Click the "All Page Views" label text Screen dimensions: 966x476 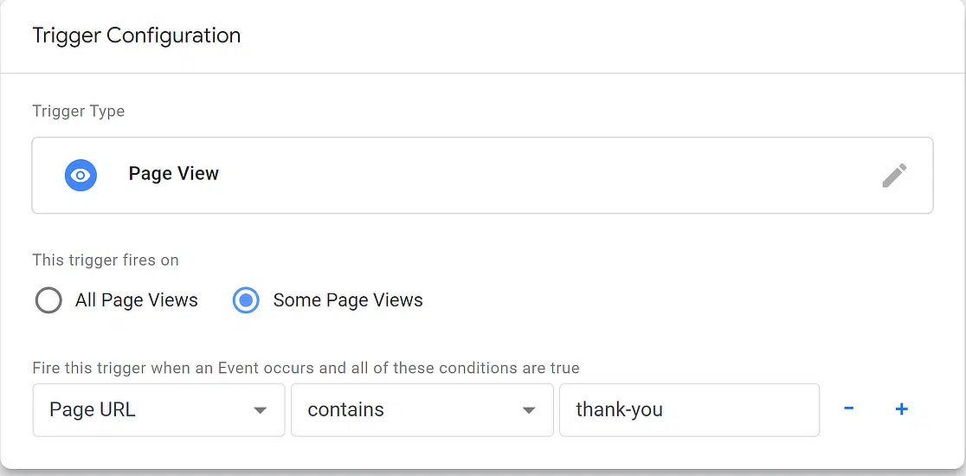[x=137, y=300]
